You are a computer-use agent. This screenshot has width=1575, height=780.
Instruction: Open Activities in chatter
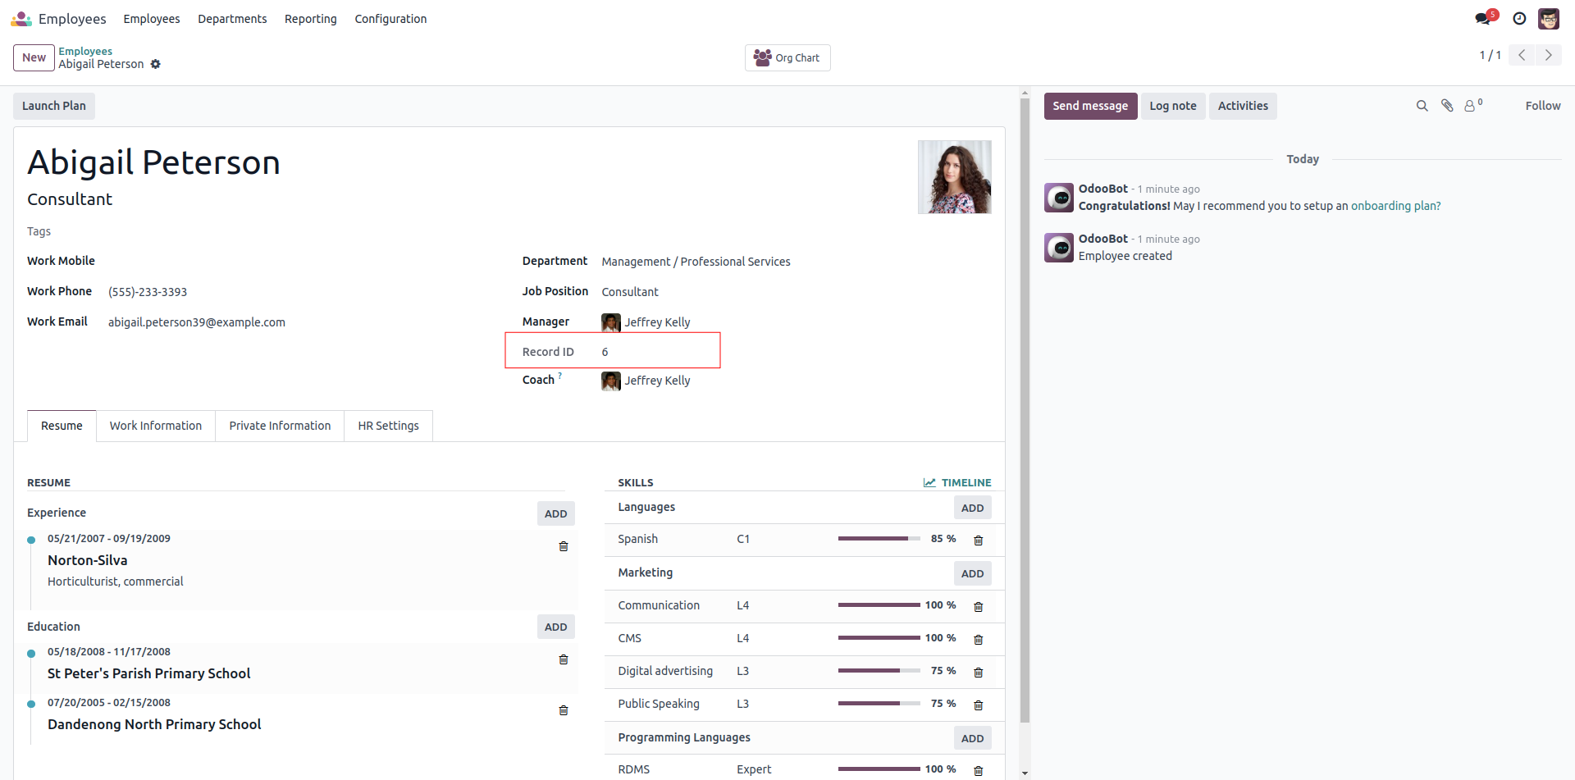click(1243, 106)
